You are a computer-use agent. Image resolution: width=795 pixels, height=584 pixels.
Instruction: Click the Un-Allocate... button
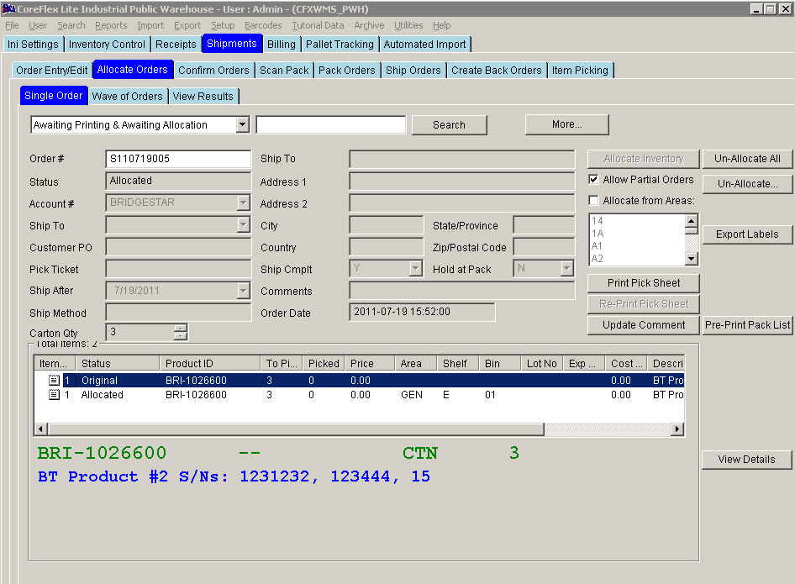point(747,183)
